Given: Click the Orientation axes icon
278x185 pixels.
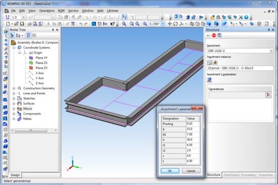Looking at the screenshot, I should pyautogui.click(x=181, y=24).
